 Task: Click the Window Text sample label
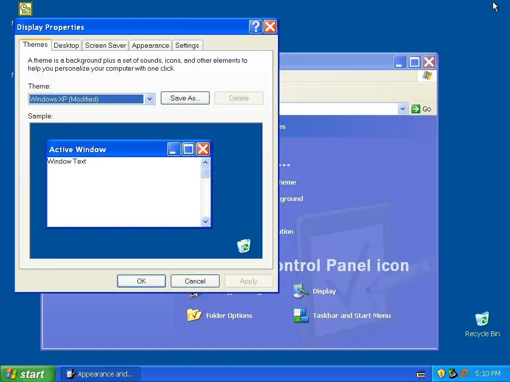[x=67, y=162]
